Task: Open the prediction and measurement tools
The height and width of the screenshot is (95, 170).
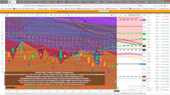Action: coord(2,35)
